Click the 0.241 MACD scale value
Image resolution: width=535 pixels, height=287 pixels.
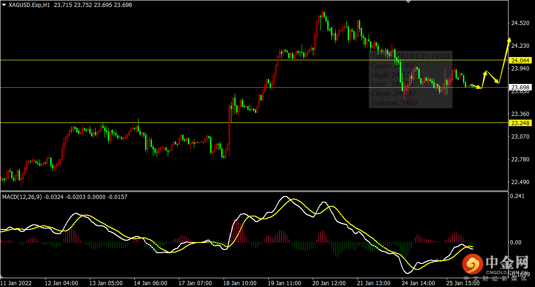(517, 196)
